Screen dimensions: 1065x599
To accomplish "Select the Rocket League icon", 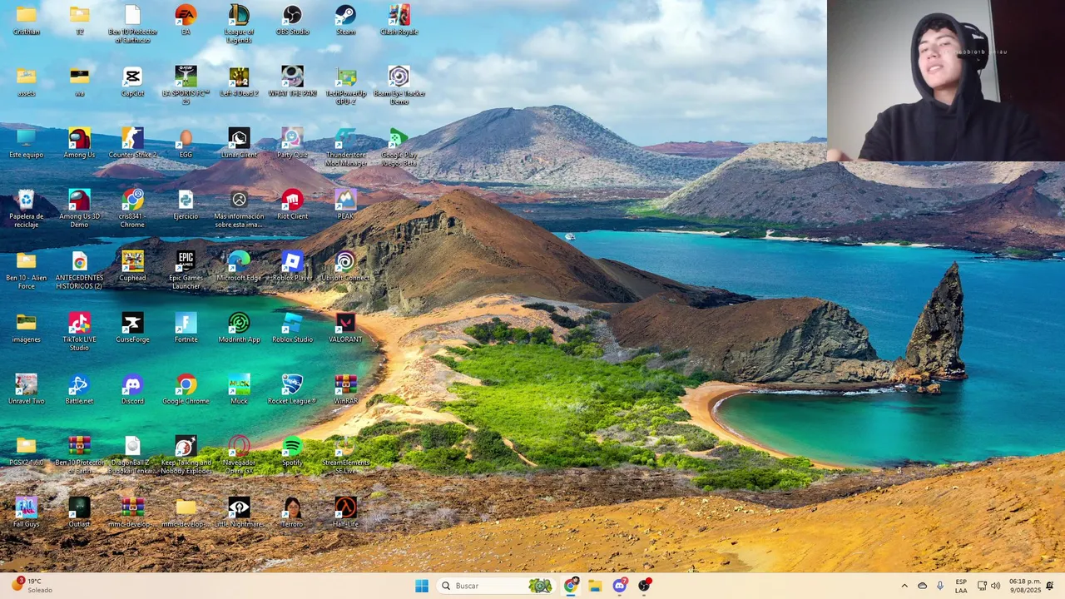I will tap(292, 389).
